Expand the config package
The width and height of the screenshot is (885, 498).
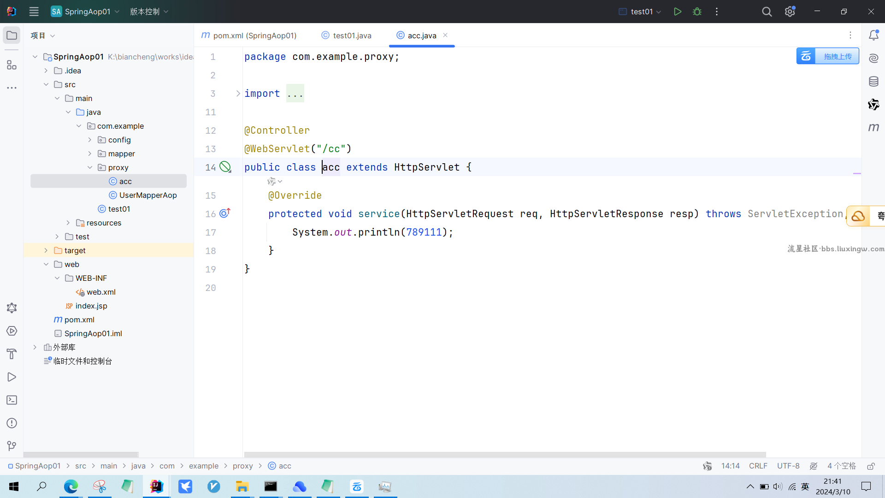(90, 140)
